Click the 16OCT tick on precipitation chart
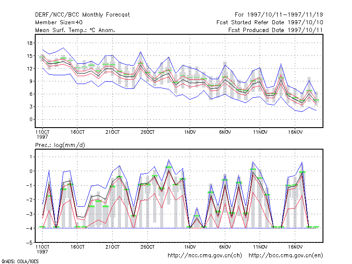This screenshot has width=352, height=264. [x=77, y=247]
